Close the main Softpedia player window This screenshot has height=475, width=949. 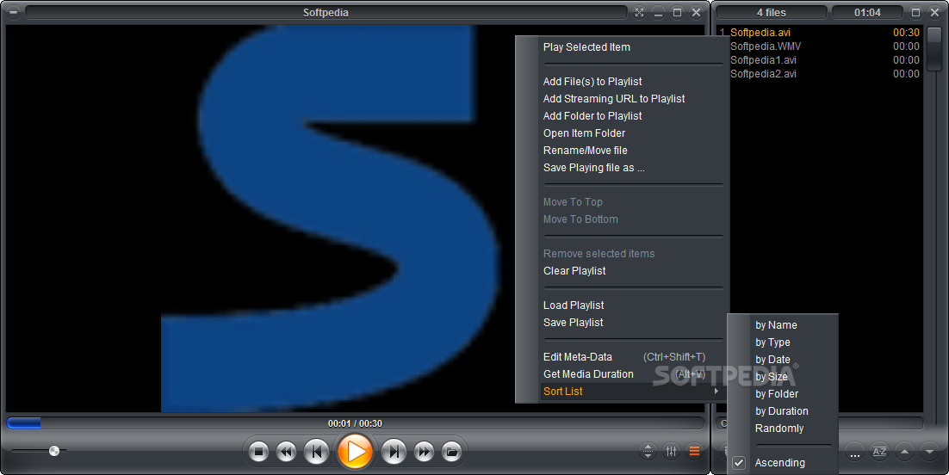click(x=697, y=13)
